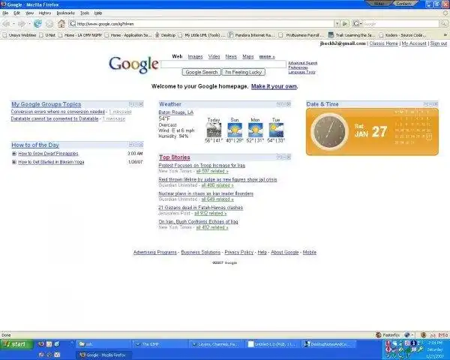Switch to News search tab
Image resolution: width=450 pixels, height=360 pixels.
pos(231,56)
